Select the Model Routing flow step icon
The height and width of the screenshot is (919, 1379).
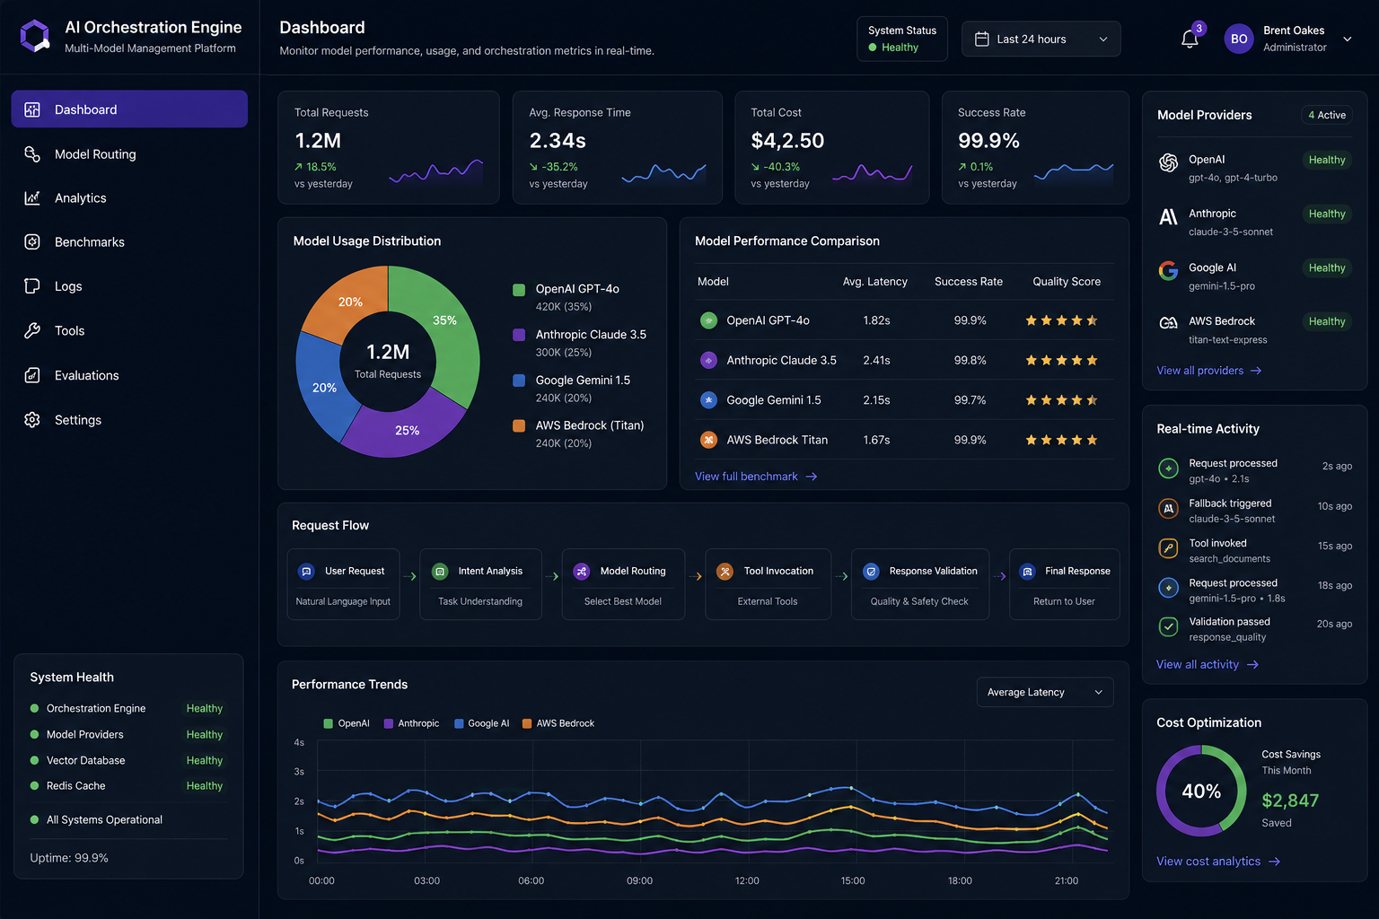(582, 572)
